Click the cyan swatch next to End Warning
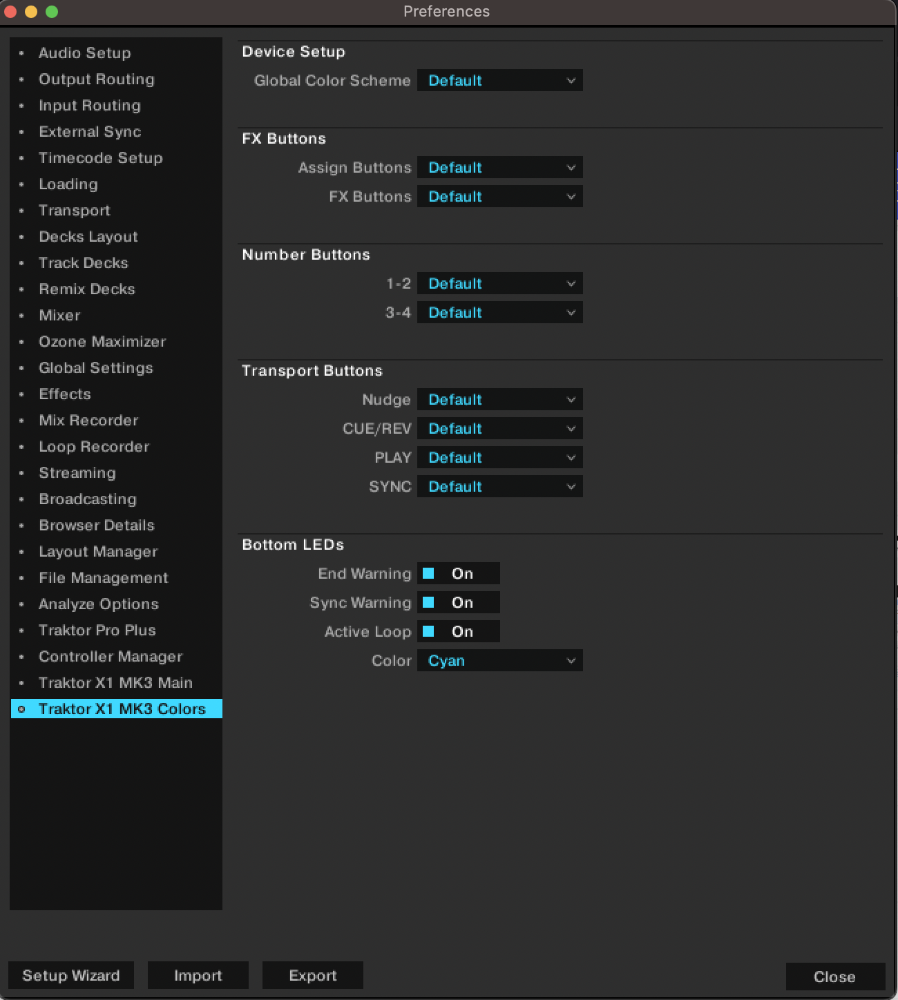The width and height of the screenshot is (898, 1000). (430, 573)
